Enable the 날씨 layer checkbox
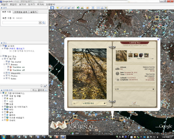This screenshot has width=174, height=139. tap(5, 112)
